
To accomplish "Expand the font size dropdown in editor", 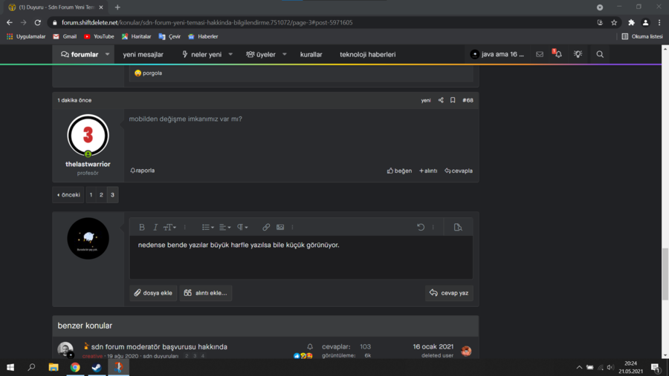I will (170, 227).
